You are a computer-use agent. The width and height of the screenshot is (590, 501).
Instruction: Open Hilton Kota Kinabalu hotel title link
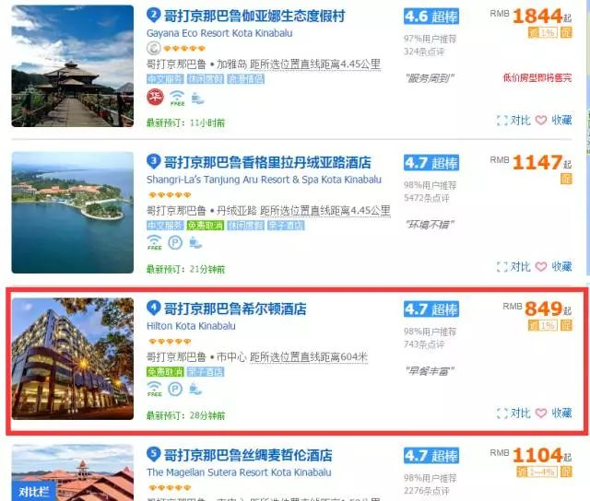coord(235,309)
